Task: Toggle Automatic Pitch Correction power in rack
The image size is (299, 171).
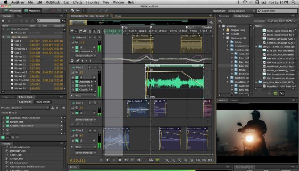Action: coord(8,118)
